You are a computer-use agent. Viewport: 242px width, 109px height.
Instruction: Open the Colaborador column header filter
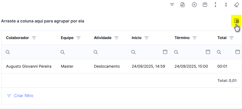click(x=34, y=38)
